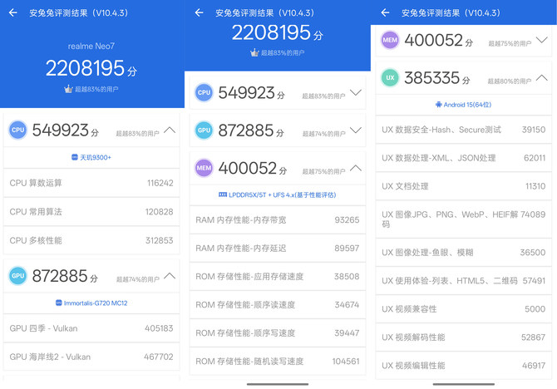
Task: Tap the back arrow in the right screenshot
Action: coord(385,12)
